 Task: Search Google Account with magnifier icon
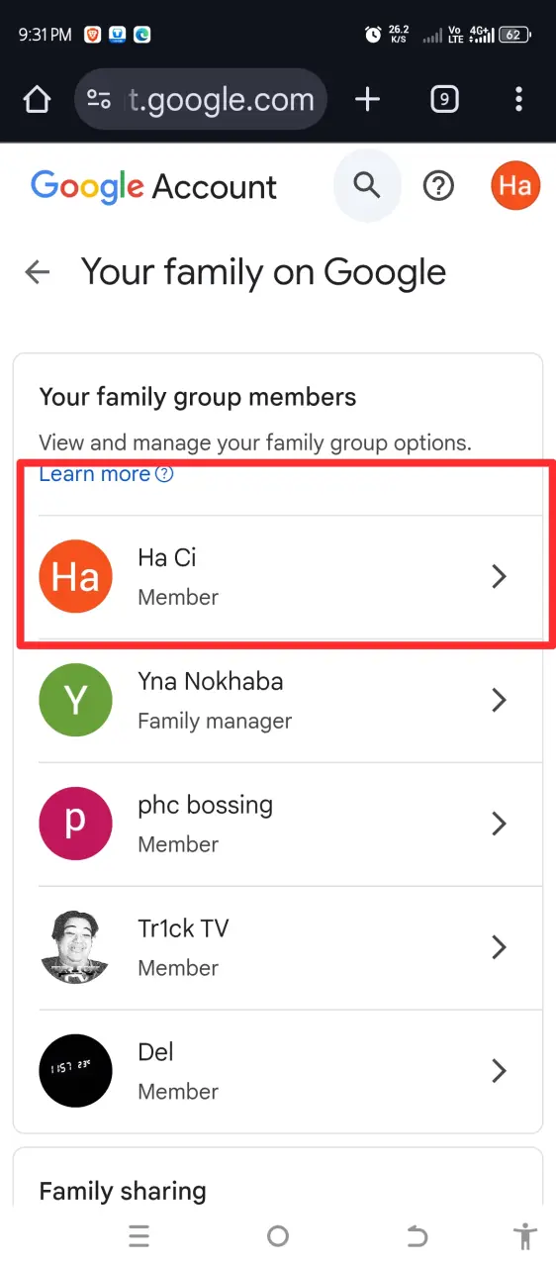tap(367, 185)
